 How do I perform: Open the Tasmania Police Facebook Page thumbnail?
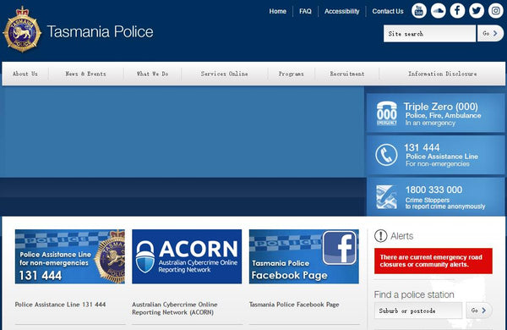(304, 256)
